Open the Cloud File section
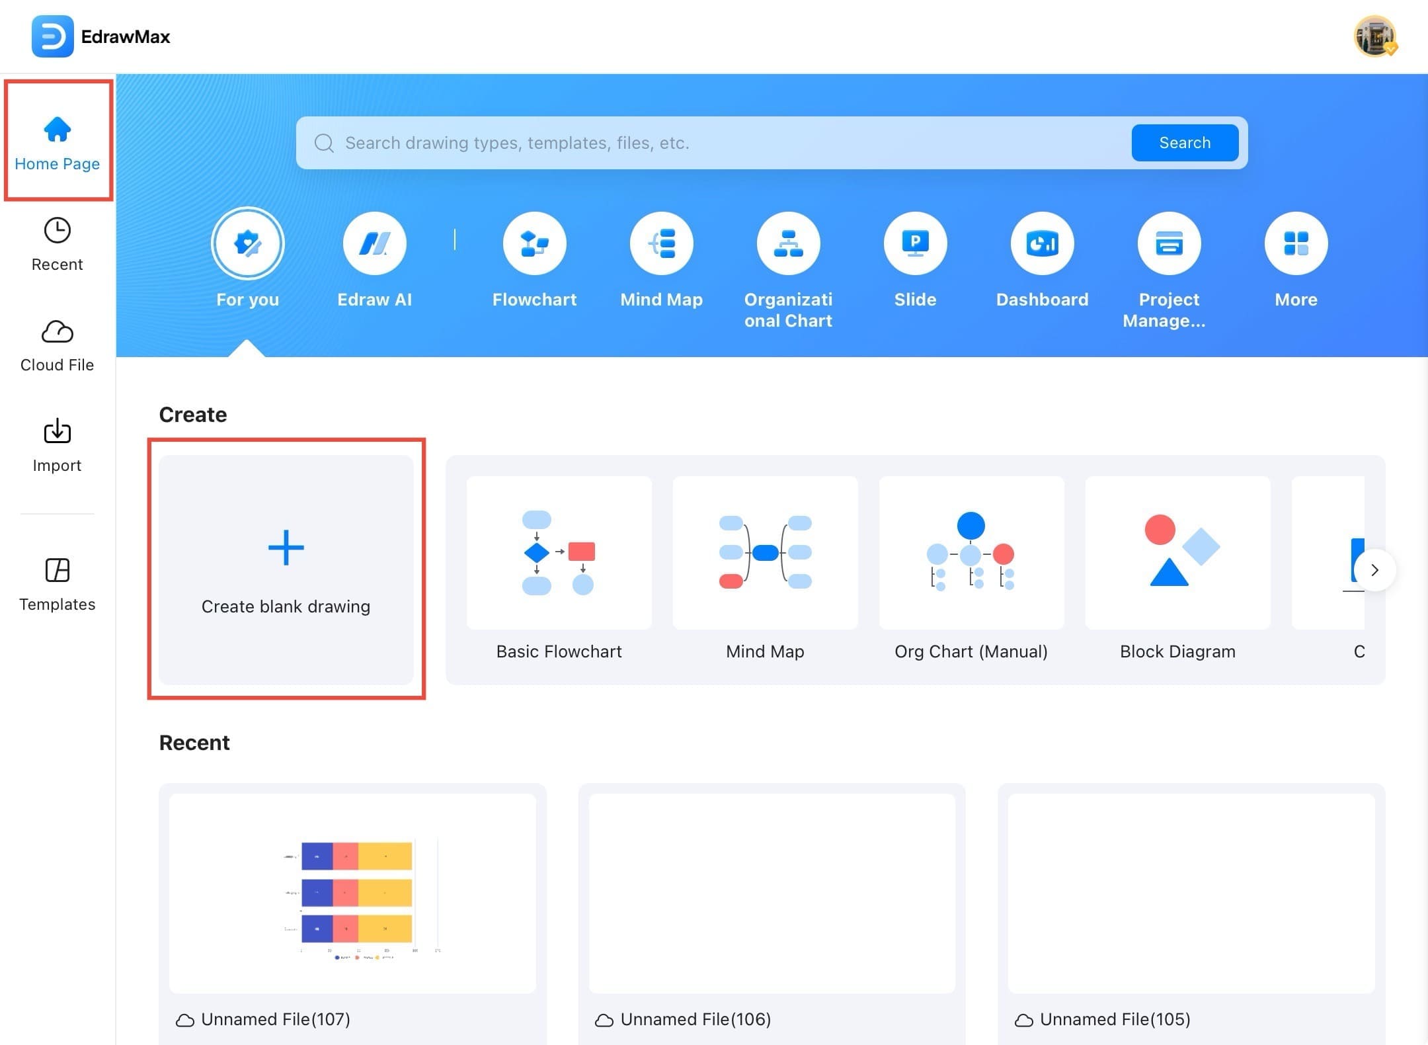Viewport: 1428px width, 1045px height. 57,343
